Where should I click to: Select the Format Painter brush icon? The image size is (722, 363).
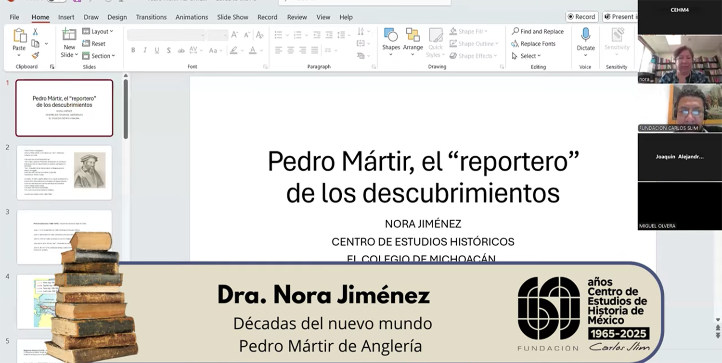pyautogui.click(x=35, y=55)
